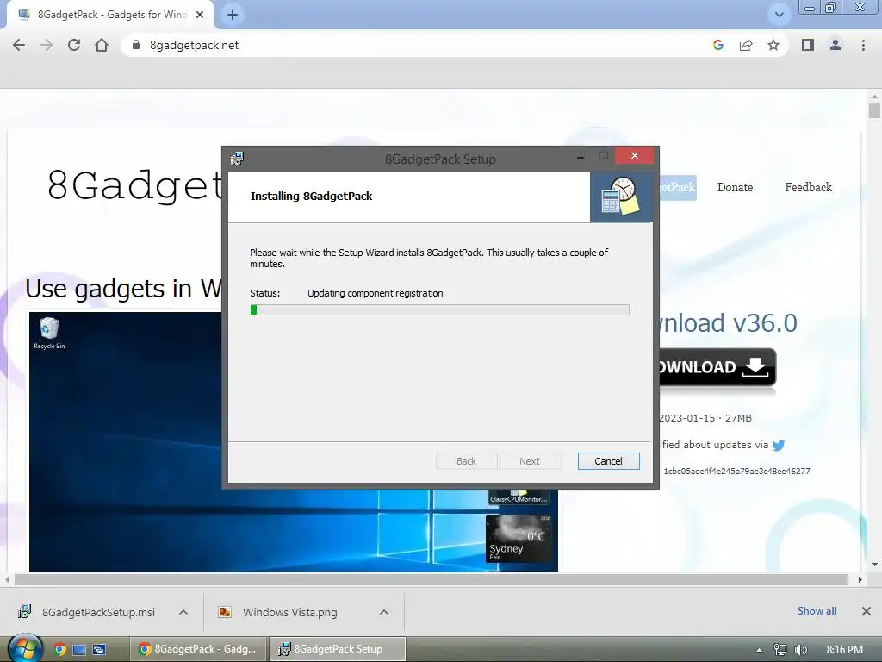Viewport: 882px width, 662px height.
Task: Click scroll down arrow on page
Action: point(874,565)
